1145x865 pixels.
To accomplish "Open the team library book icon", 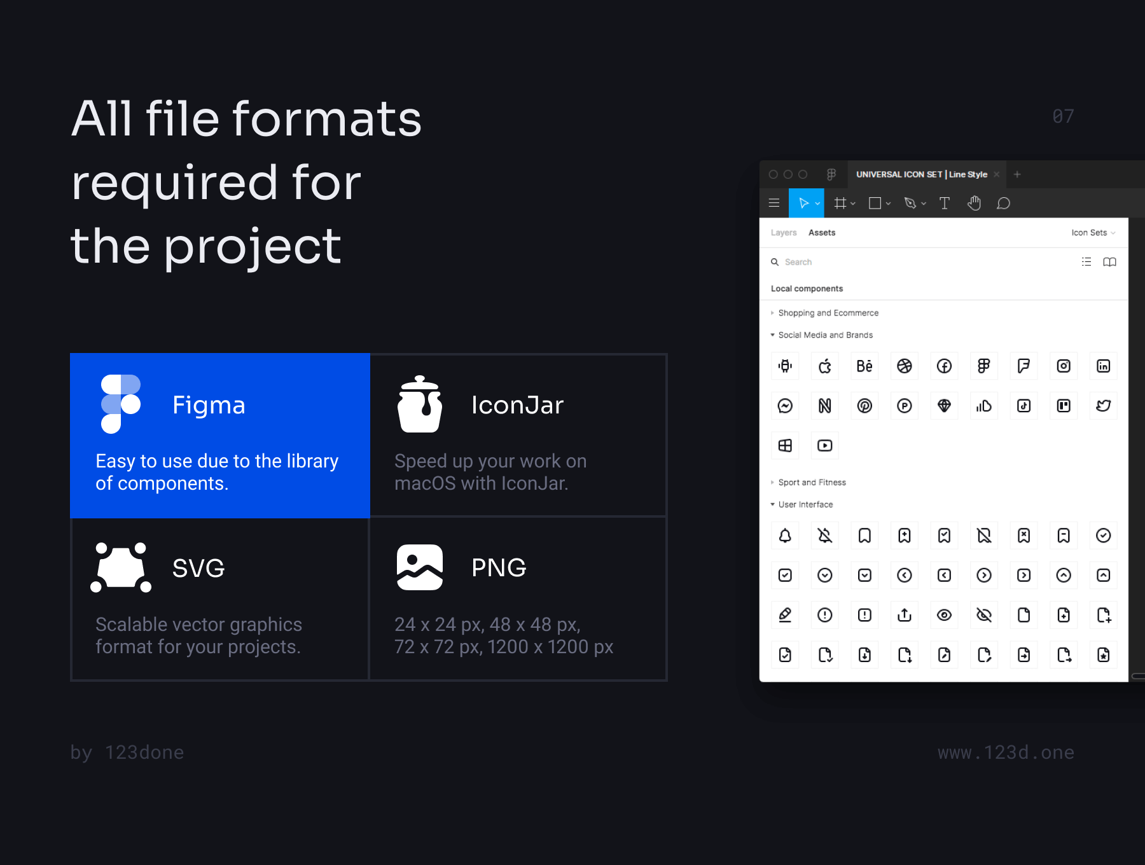I will (1109, 261).
